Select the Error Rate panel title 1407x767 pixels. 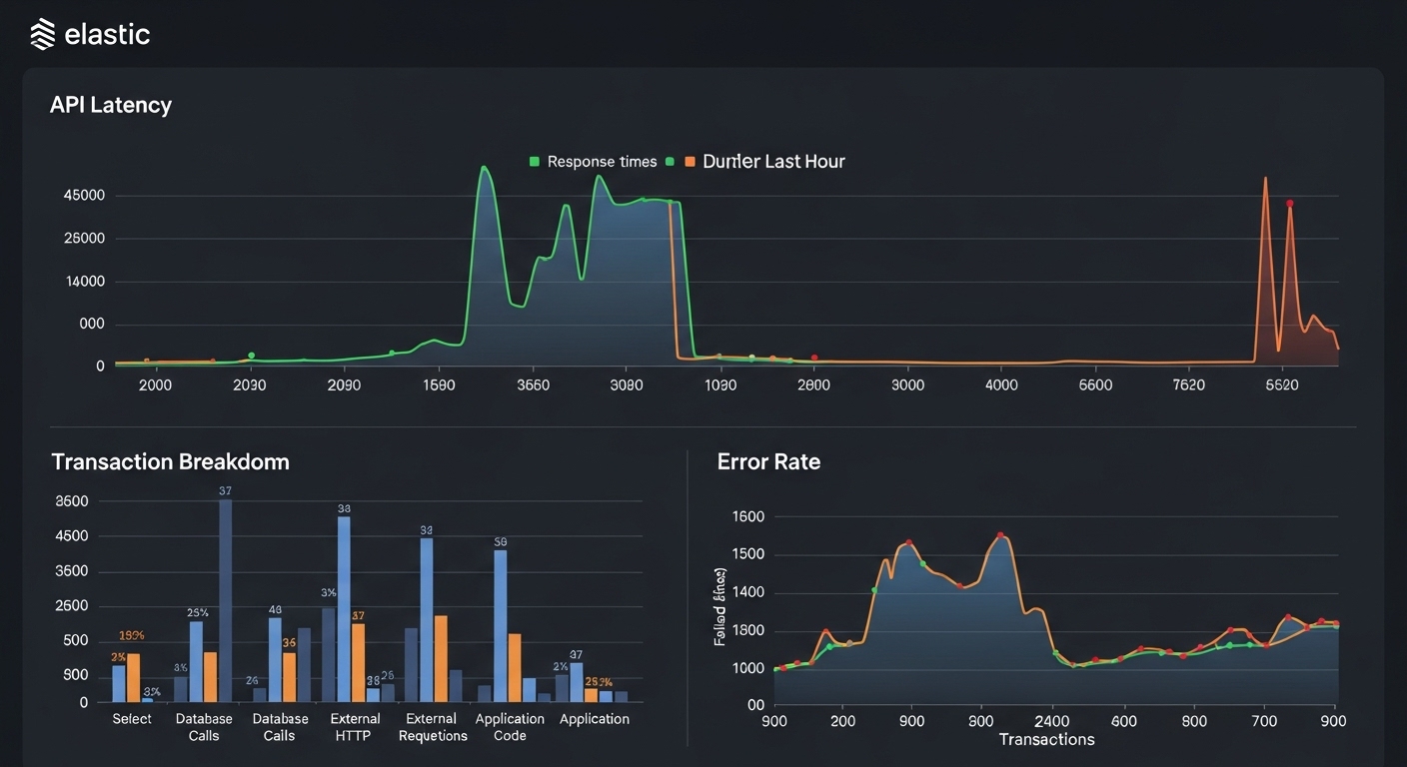tap(767, 461)
